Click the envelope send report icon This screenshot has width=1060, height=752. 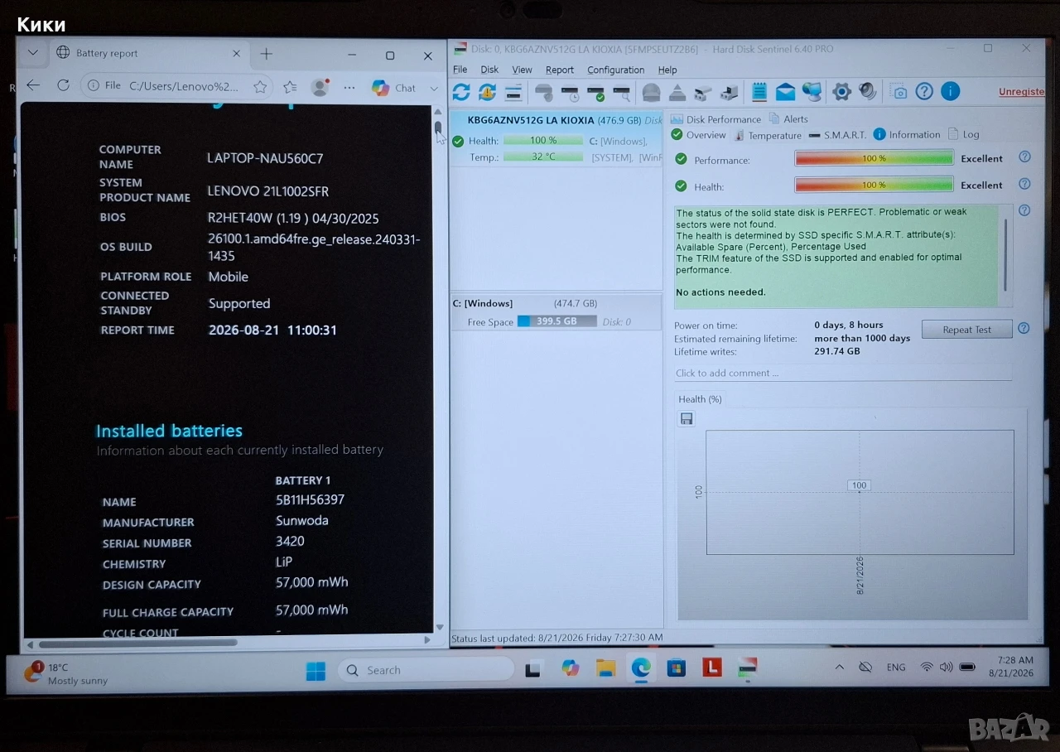click(x=785, y=91)
